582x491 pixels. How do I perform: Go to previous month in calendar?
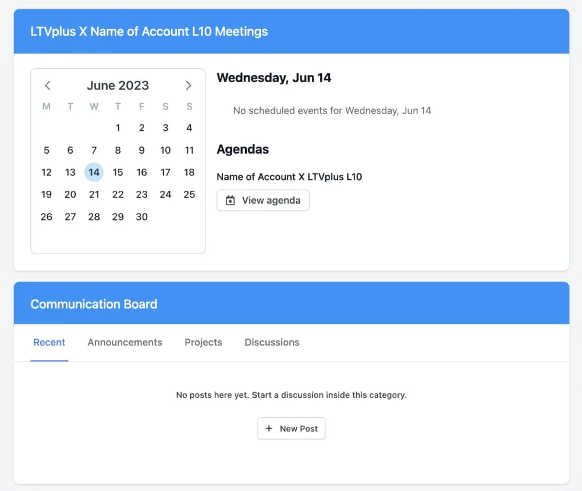48,86
